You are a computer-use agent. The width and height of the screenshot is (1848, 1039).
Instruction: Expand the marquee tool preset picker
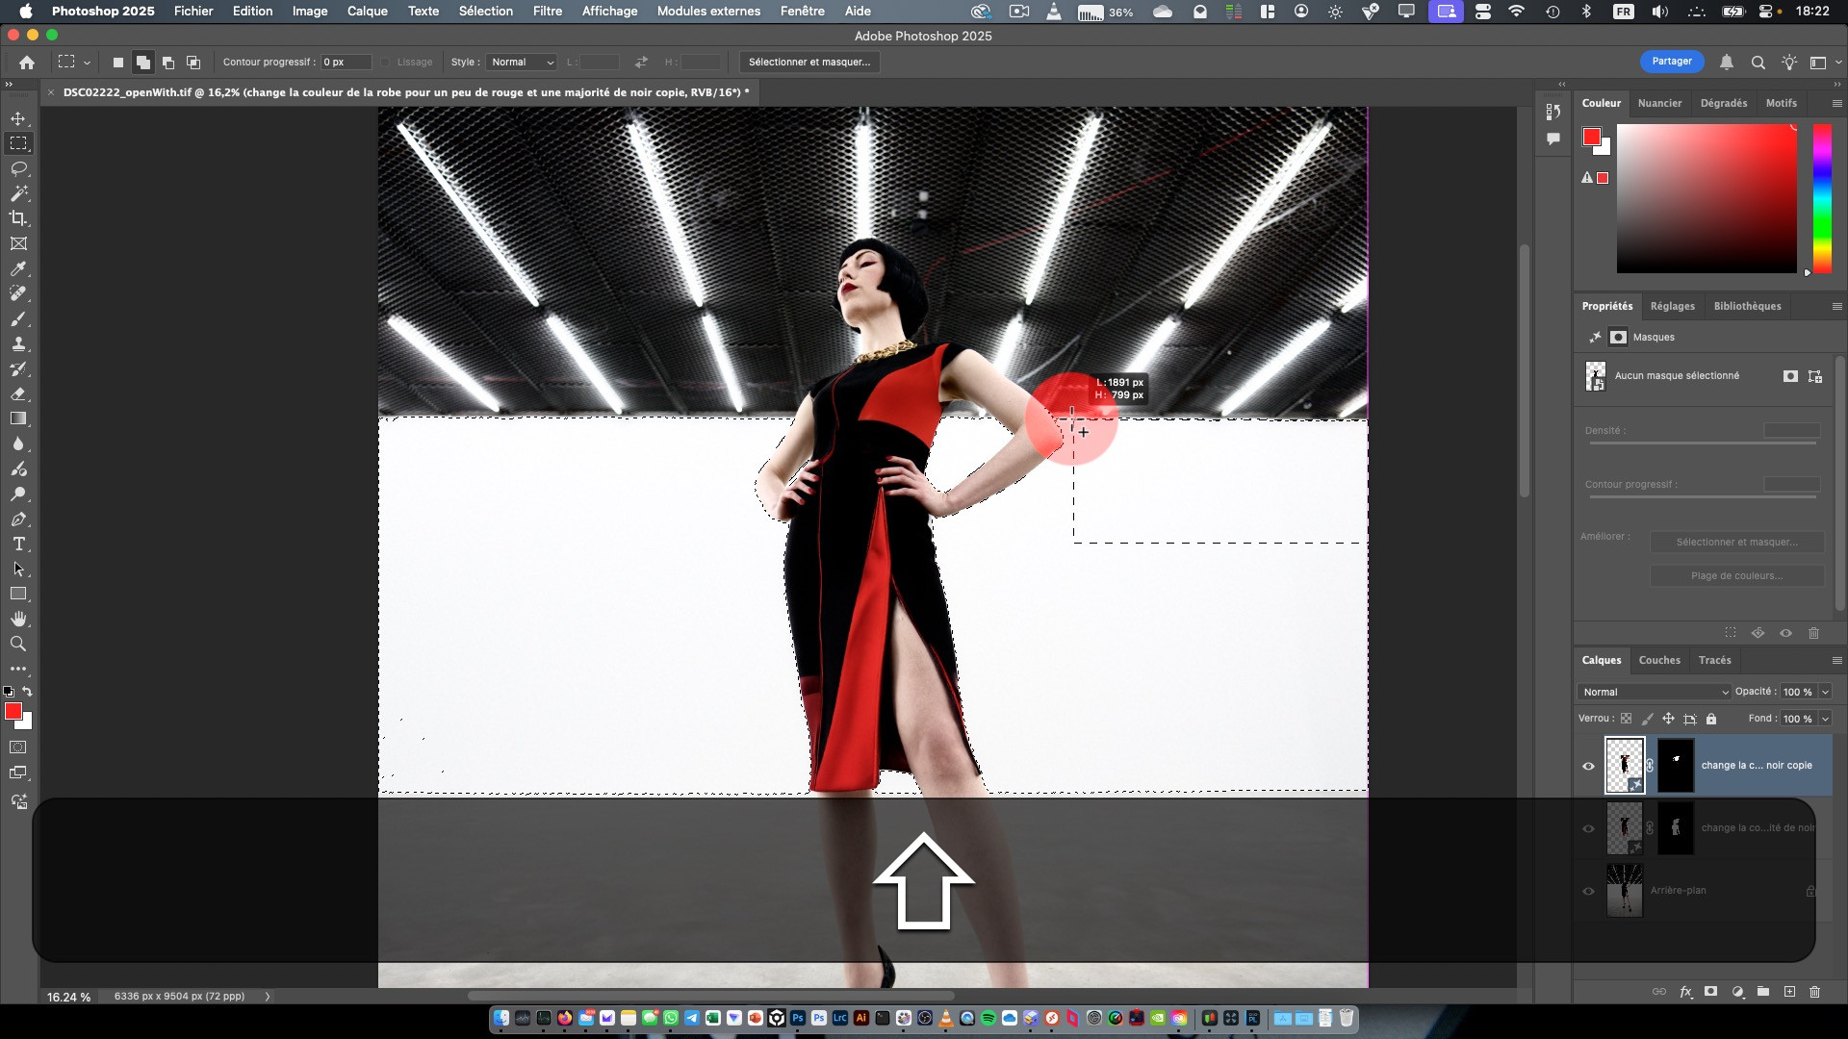click(x=87, y=63)
